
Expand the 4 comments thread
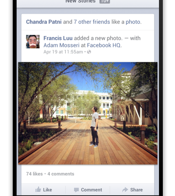61,174
